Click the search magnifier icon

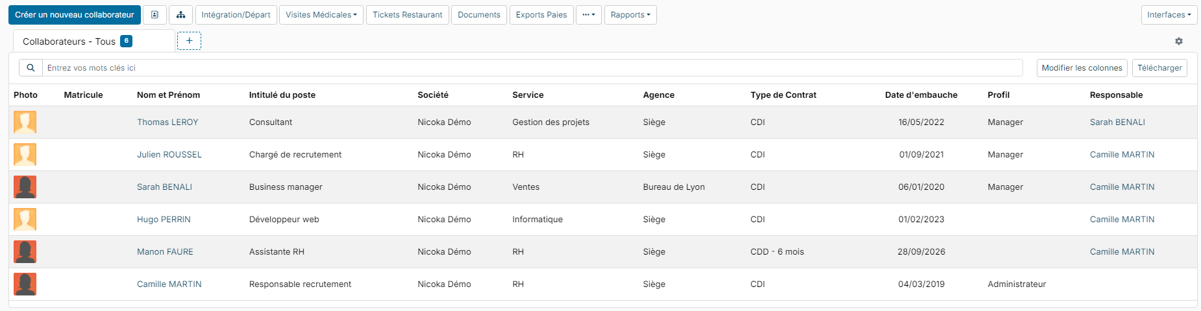click(x=31, y=68)
